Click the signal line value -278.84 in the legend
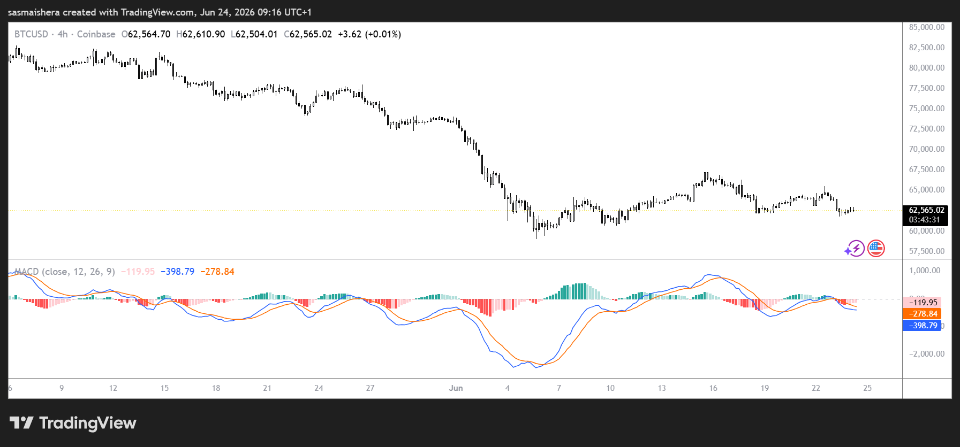960x447 pixels. pos(217,272)
